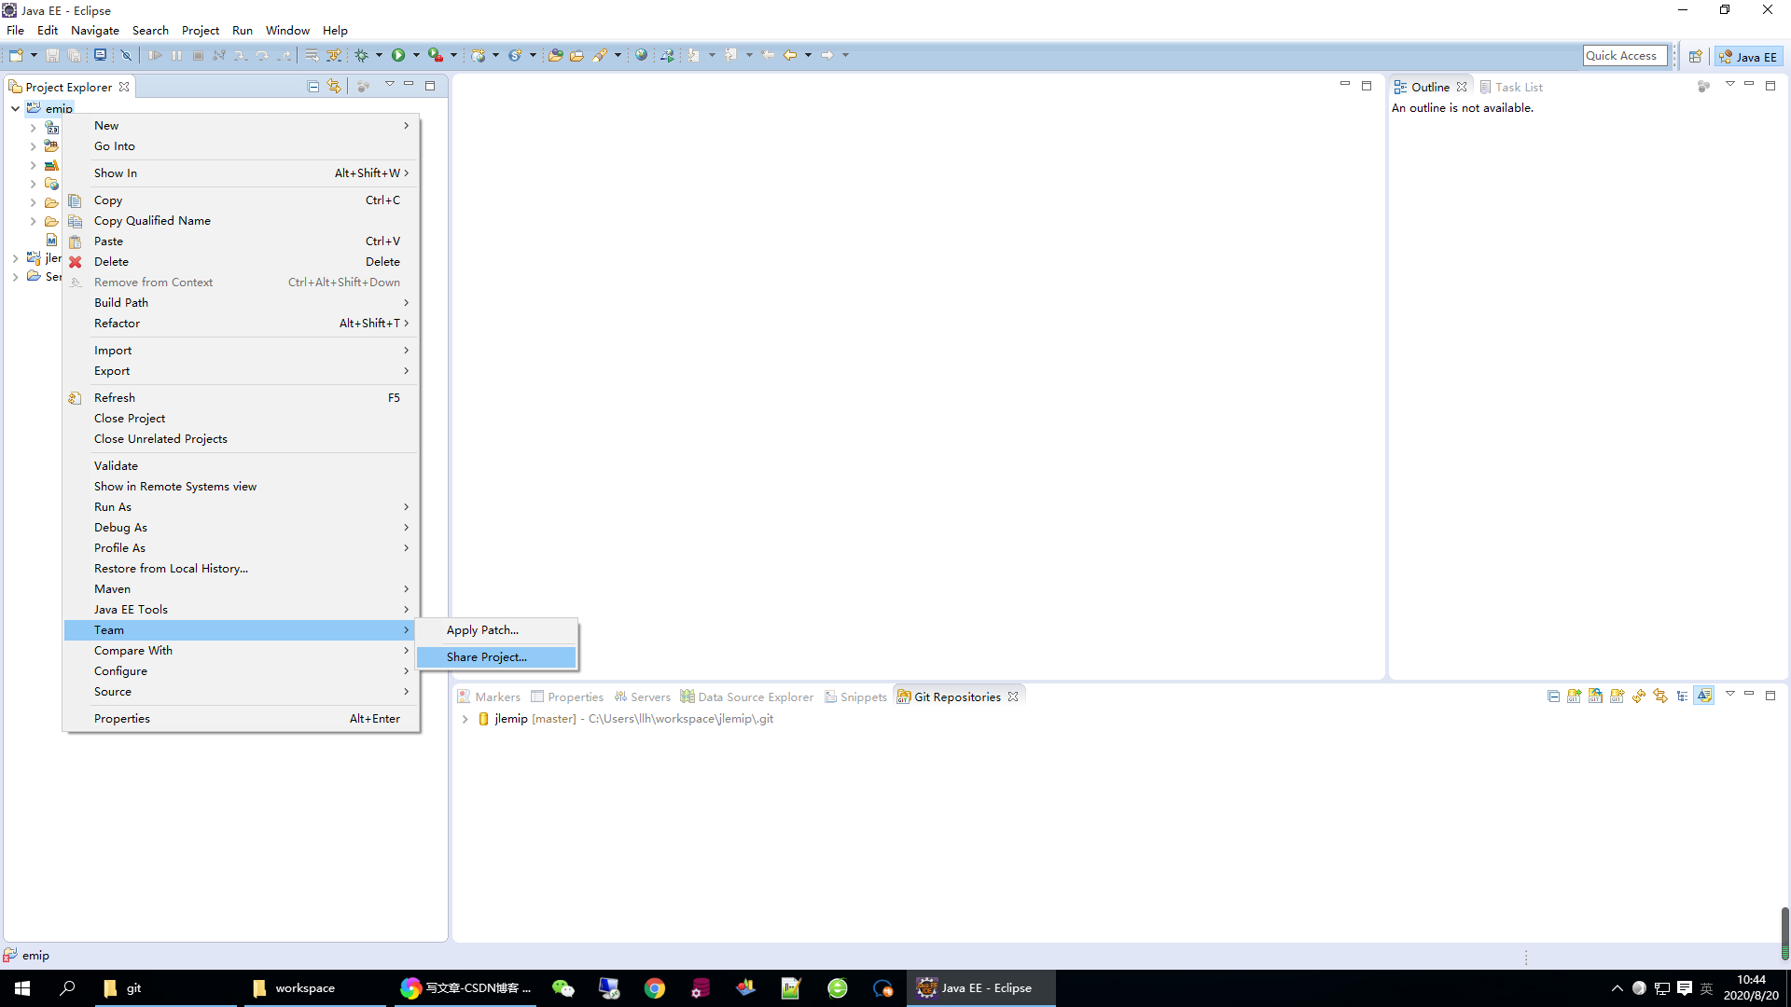
Task: Toggle Link with Editor in Project Explorer
Action: (334, 87)
